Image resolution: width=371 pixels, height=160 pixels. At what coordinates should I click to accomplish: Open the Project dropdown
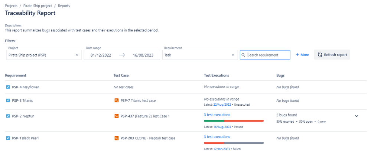point(43,55)
